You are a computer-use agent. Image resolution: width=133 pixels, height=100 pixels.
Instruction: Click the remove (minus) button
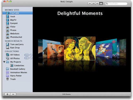(x=13, y=94)
